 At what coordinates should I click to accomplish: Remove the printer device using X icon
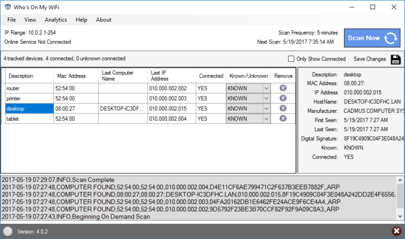point(283,98)
